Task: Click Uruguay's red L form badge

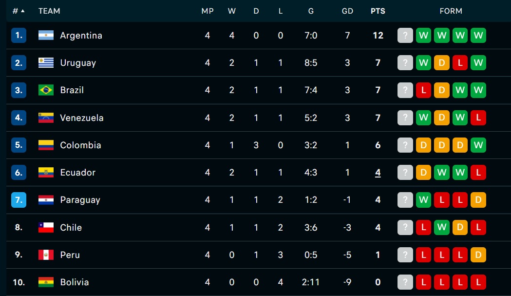Action: point(460,62)
